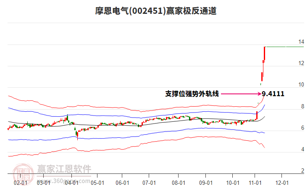Click the x-axis date 10-01
305x189 pixels.
tap(233, 183)
